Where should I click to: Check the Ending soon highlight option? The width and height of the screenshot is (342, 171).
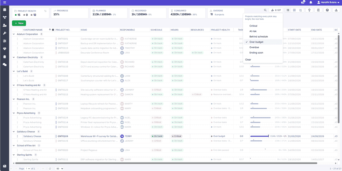click(x=263, y=52)
